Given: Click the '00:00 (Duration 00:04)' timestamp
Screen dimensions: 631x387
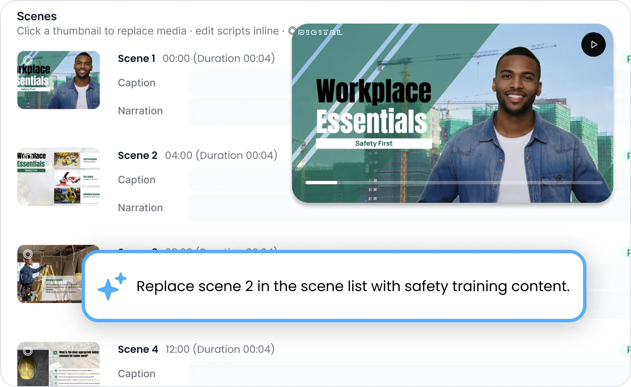Looking at the screenshot, I should coord(219,58).
